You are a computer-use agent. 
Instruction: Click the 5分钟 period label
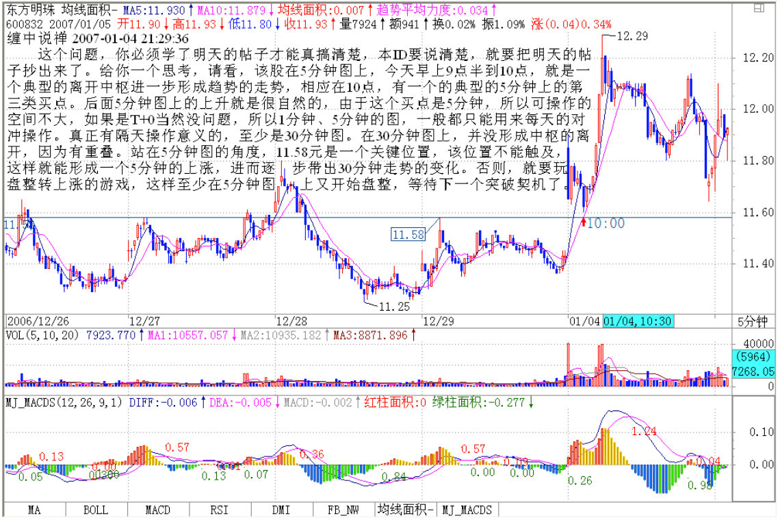[753, 322]
